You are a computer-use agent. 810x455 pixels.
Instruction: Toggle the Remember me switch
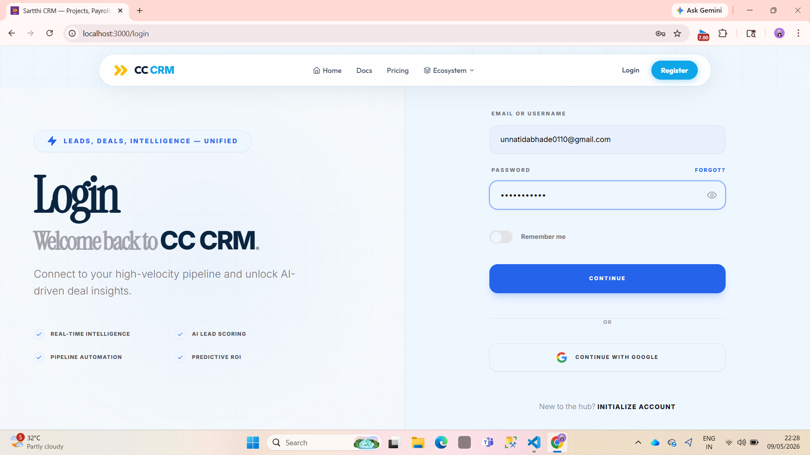click(x=501, y=237)
